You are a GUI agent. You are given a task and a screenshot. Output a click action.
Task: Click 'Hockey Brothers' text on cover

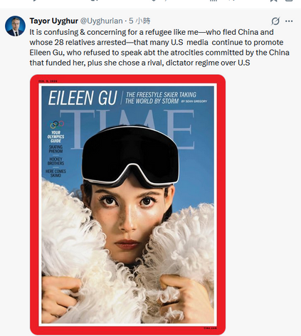pos(56,161)
